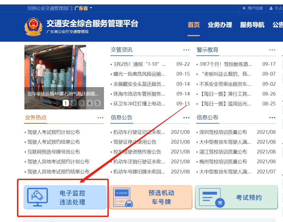Open the 业务办理 navigation menu
Viewport: 283px width, 222px height.
220,25
